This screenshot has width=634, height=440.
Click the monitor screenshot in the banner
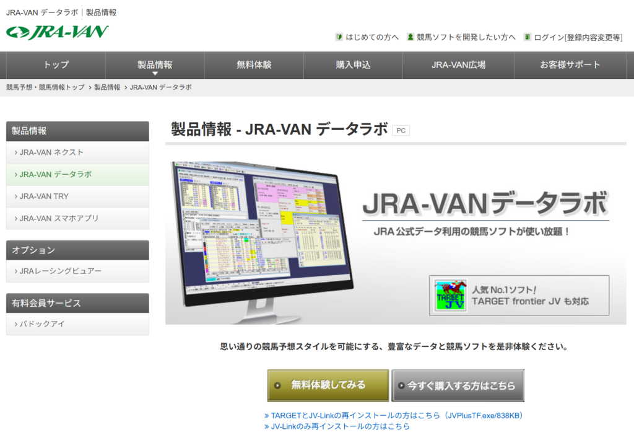260,235
